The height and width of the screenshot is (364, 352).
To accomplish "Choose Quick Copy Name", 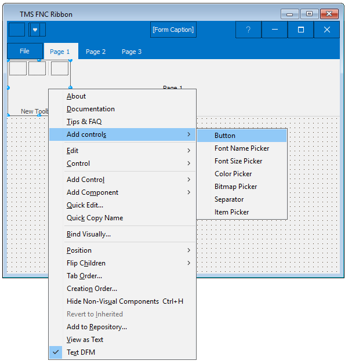I will (x=123, y=218).
